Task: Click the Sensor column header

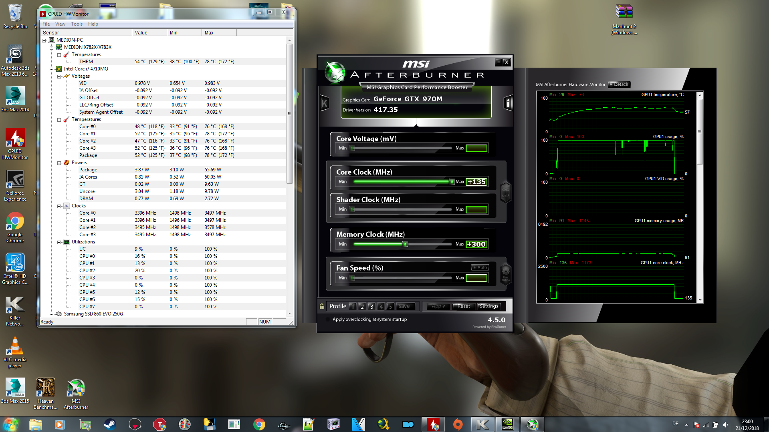Action: [x=86, y=33]
